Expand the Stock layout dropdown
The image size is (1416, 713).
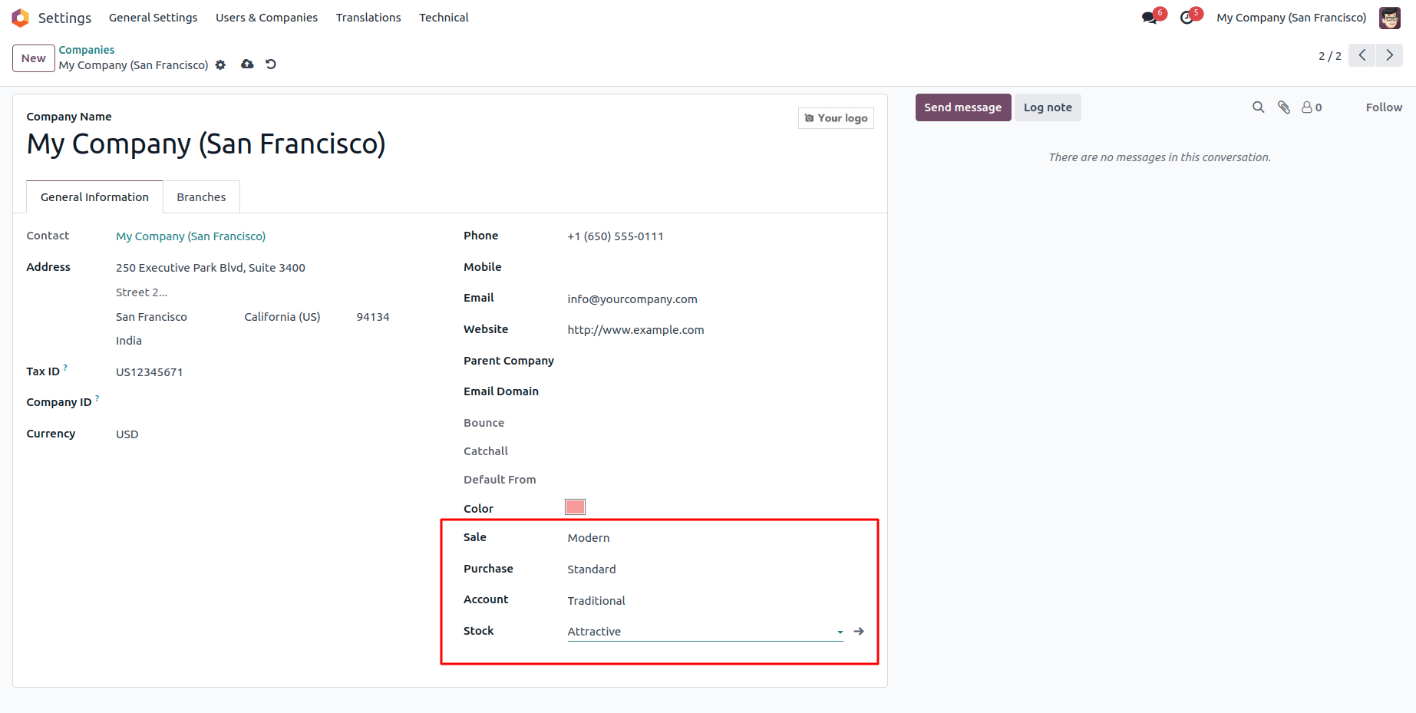[x=840, y=632]
